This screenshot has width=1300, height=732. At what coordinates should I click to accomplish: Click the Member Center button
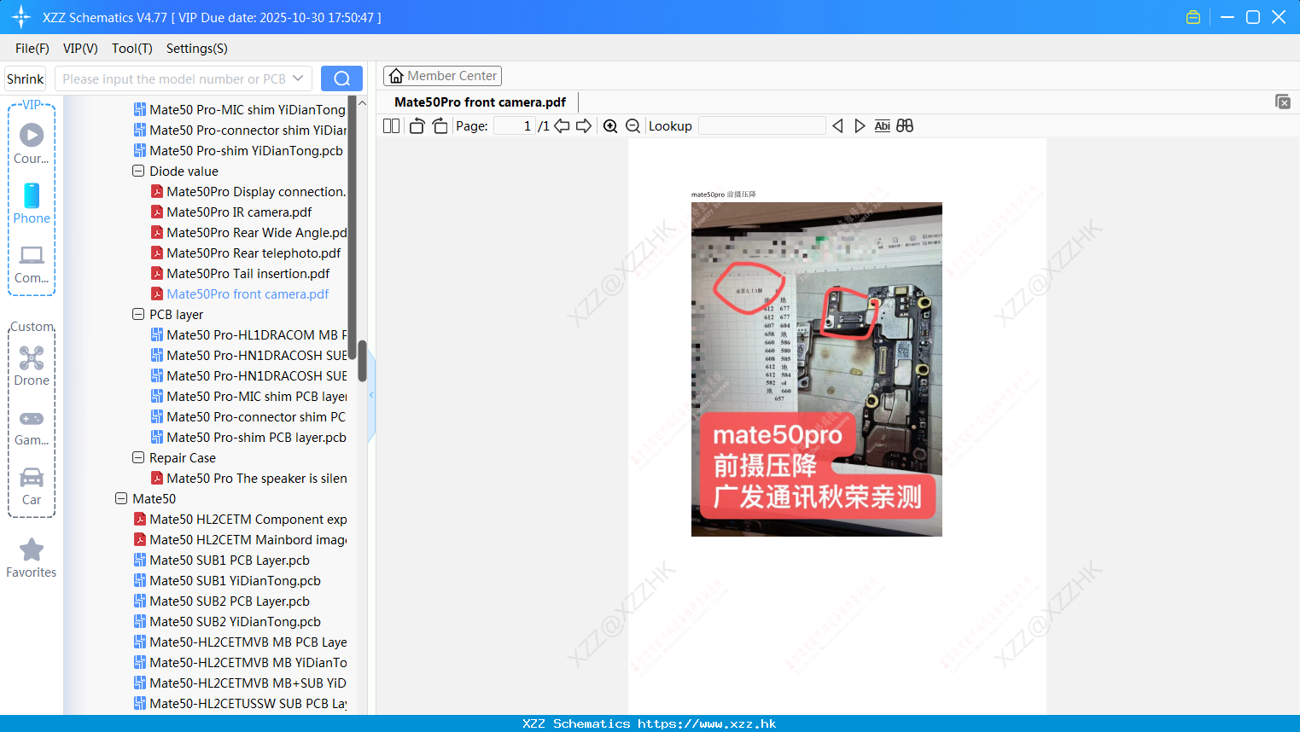coord(442,76)
